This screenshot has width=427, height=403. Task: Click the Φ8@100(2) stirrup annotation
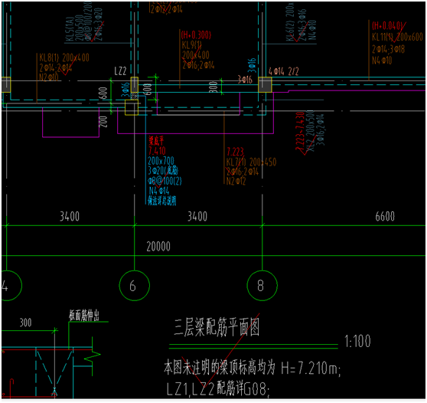pyautogui.click(x=165, y=181)
